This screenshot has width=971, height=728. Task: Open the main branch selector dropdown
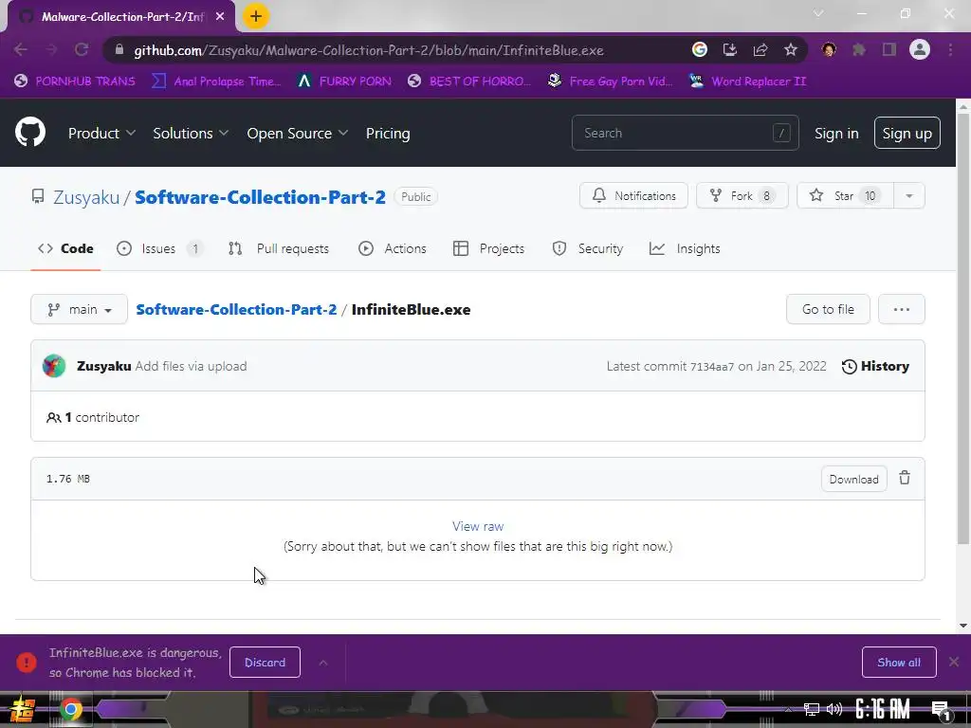pos(80,309)
